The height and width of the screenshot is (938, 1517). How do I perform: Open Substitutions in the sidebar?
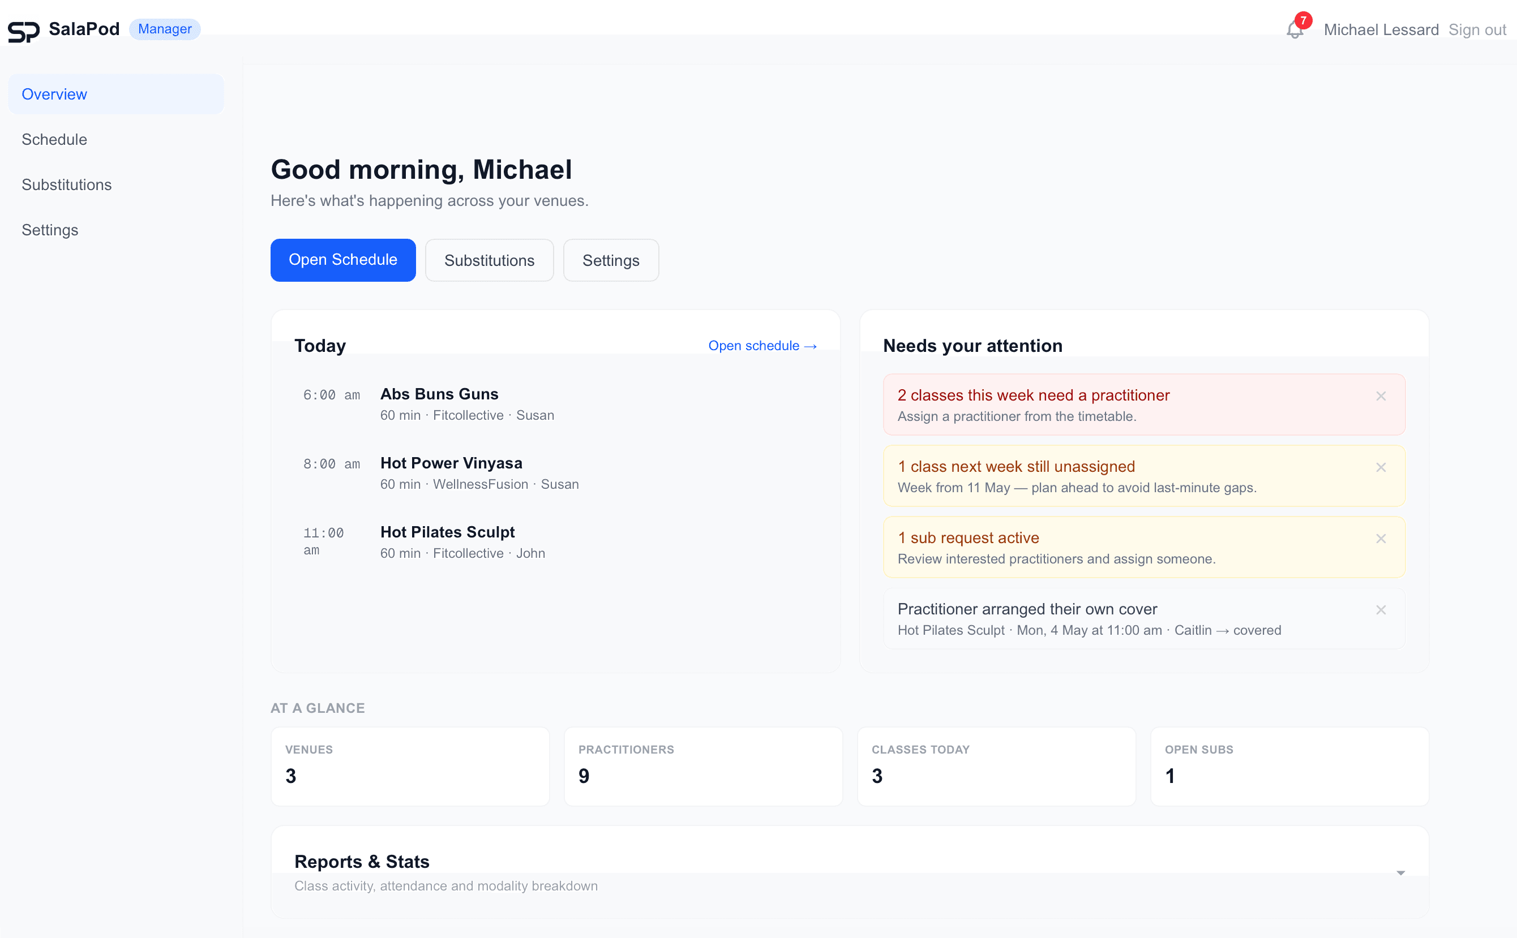tap(116, 185)
